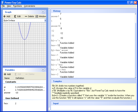
Task: Click the Delete minus icon in Graph toolbar
Action: tap(26, 16)
